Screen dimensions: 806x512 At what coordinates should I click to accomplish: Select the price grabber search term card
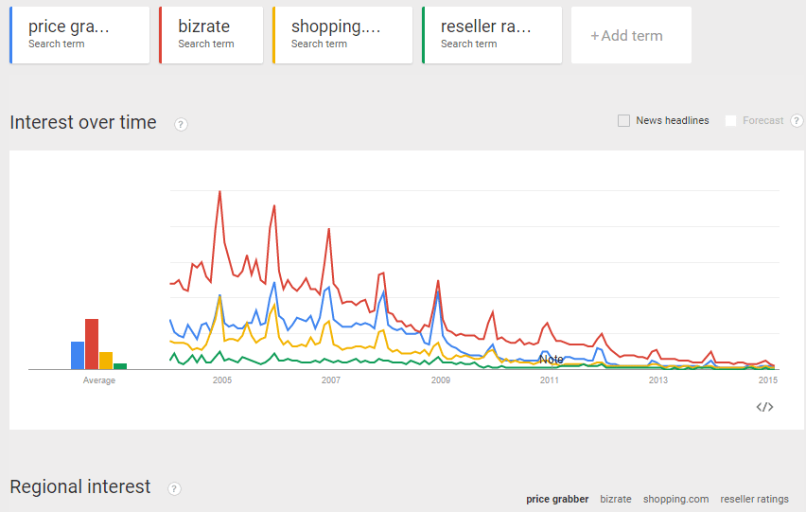[79, 35]
